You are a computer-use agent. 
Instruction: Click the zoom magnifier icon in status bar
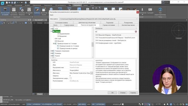168,104
